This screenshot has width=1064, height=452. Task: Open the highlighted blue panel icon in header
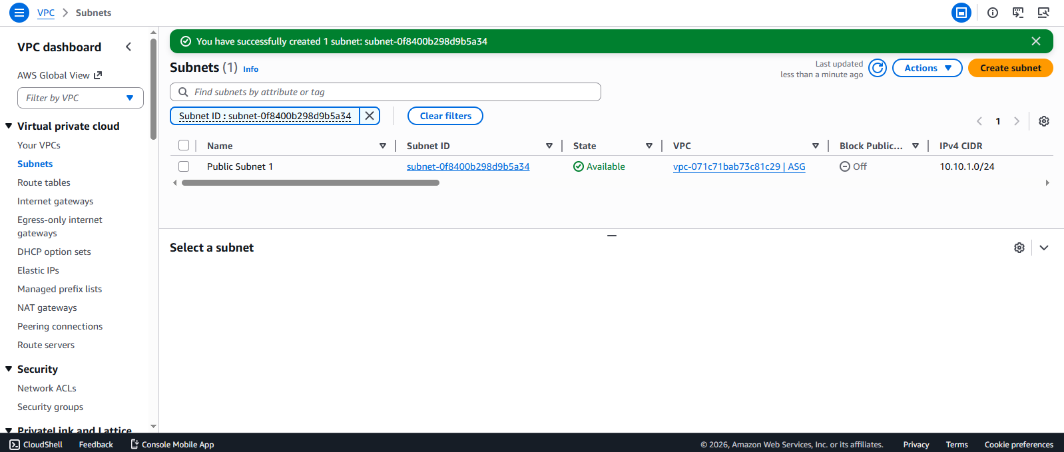point(961,13)
